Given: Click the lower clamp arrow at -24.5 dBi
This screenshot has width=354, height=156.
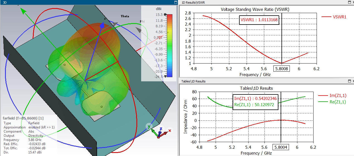Looking at the screenshot, I should coord(165,76).
